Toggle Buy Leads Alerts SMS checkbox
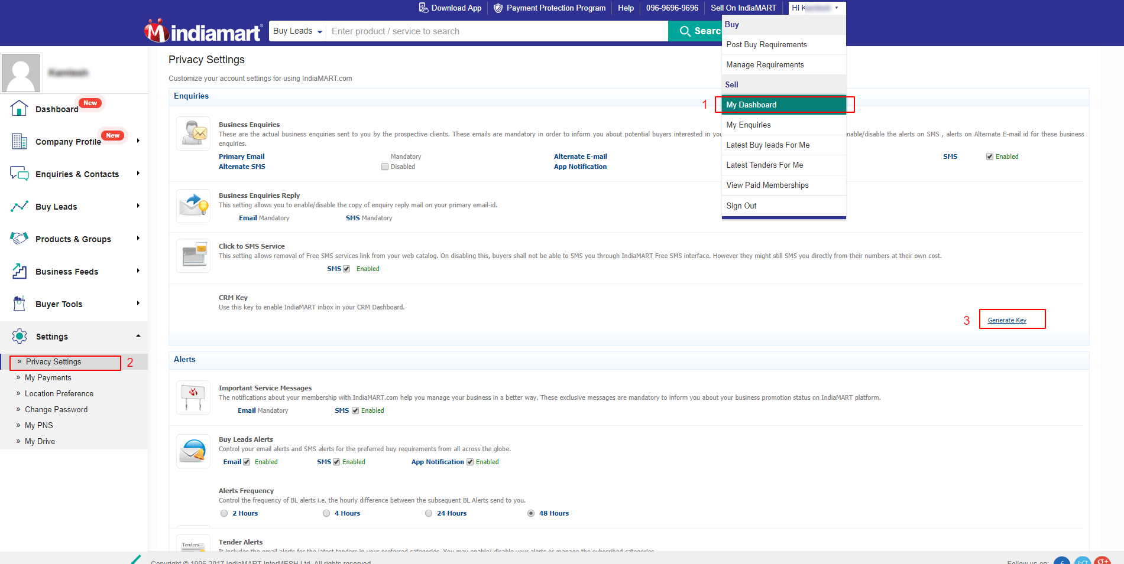The height and width of the screenshot is (564, 1124). pos(336,462)
